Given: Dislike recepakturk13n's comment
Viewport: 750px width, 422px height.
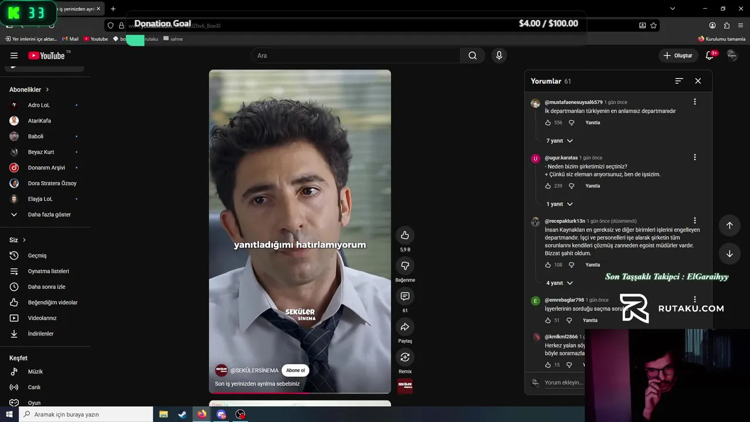Looking at the screenshot, I should (x=571, y=265).
